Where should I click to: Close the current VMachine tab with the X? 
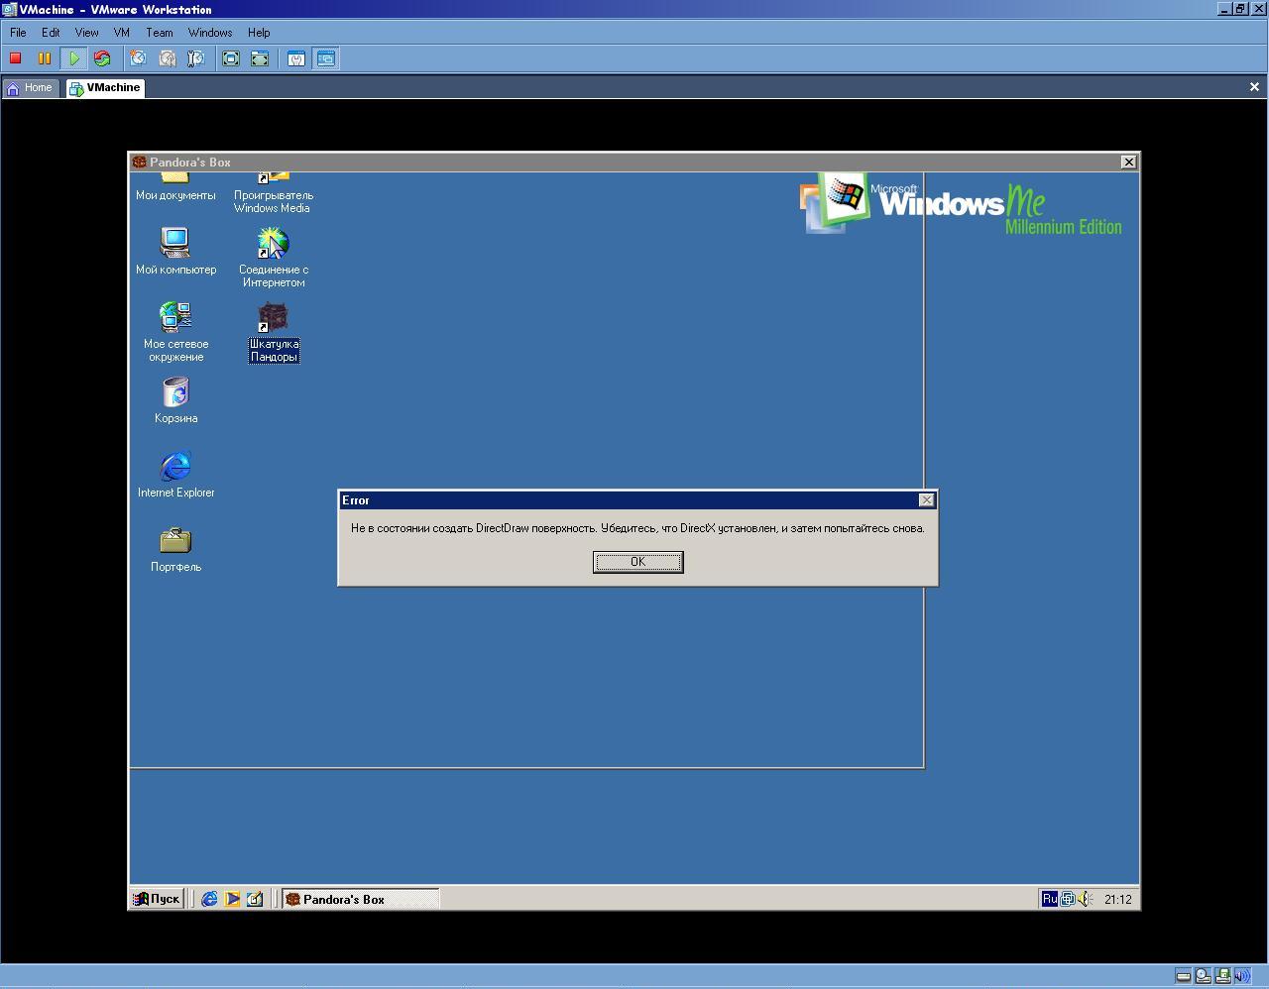point(1254,87)
